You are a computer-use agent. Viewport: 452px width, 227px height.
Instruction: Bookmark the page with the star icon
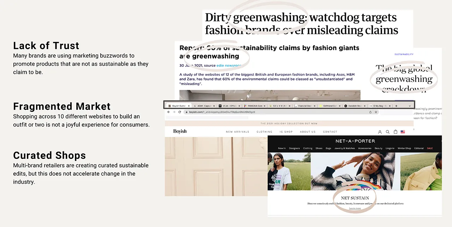tap(376, 112)
